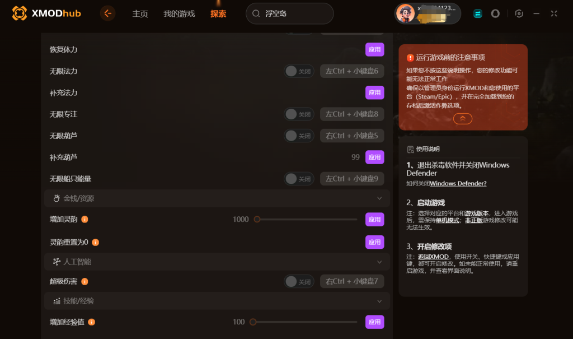Turn on 超级伤害 toggle
This screenshot has width=573, height=339.
(299, 281)
